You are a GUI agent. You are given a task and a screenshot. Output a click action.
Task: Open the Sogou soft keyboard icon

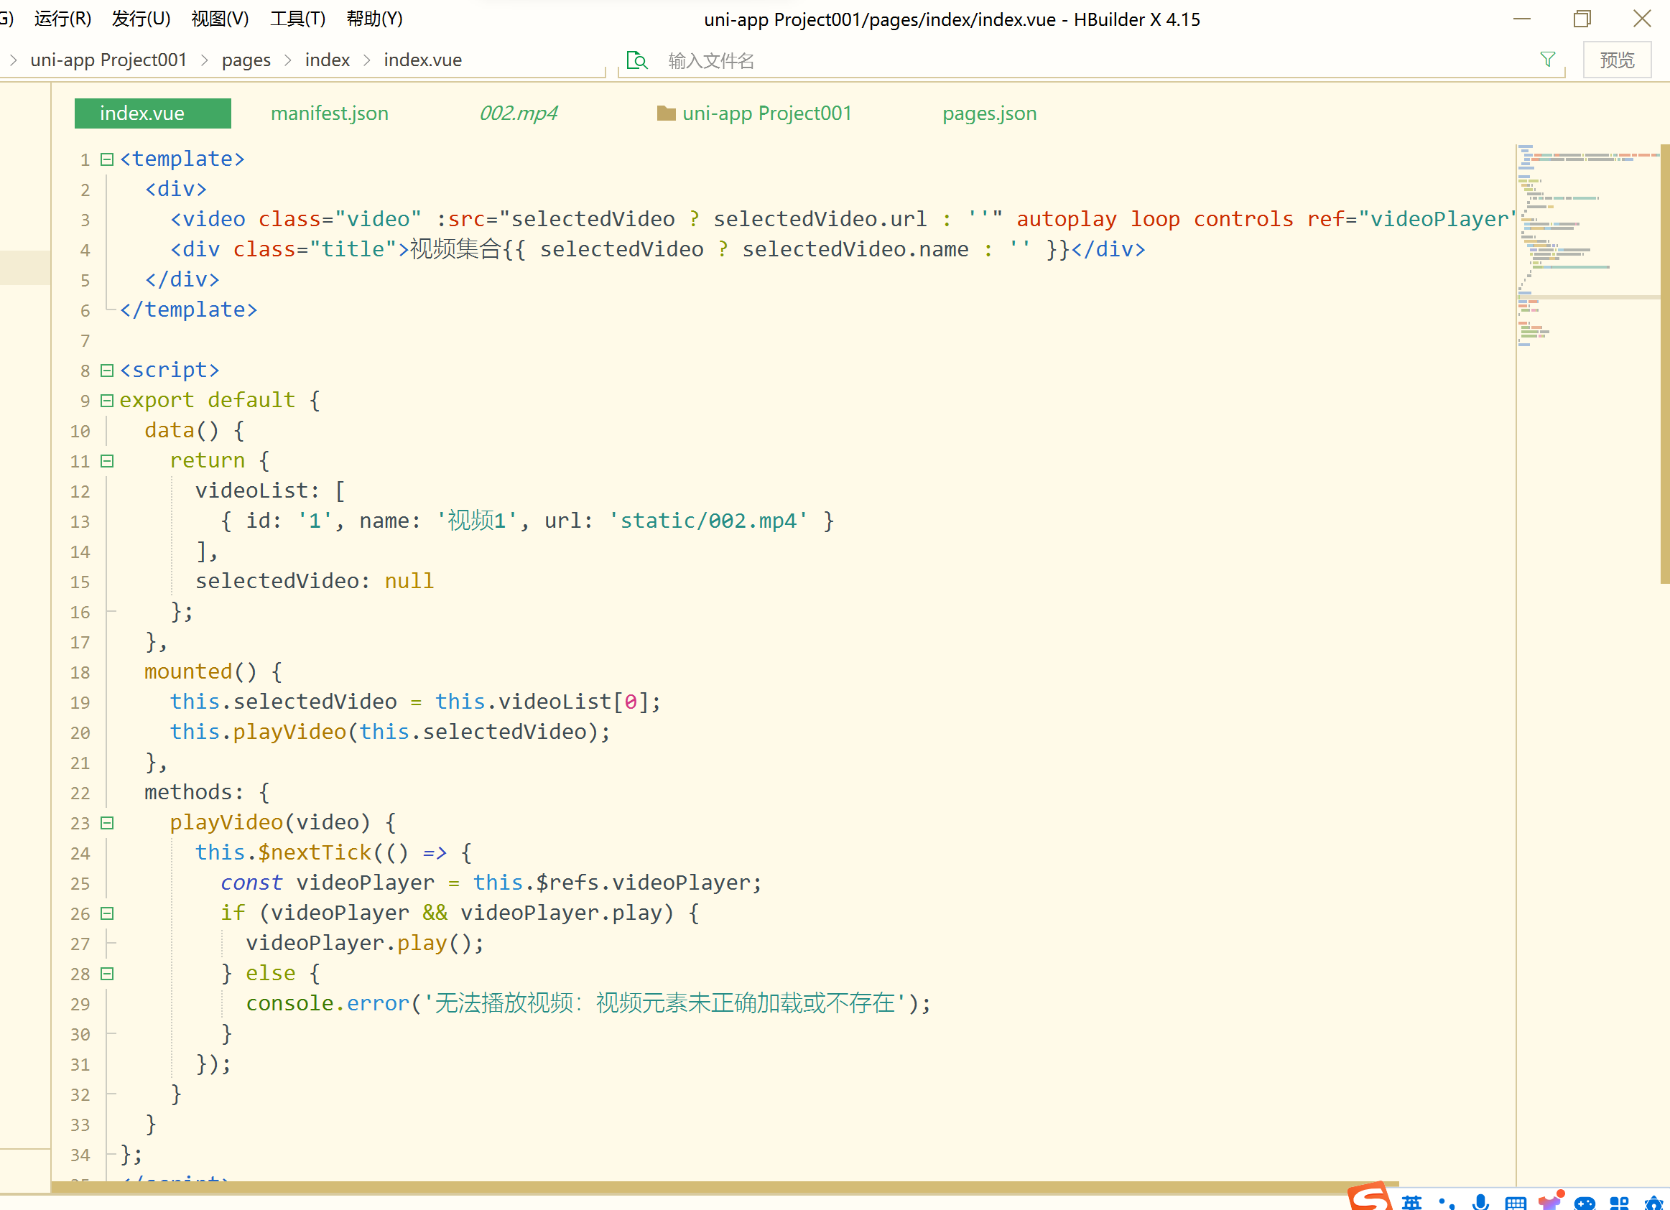(1515, 1203)
